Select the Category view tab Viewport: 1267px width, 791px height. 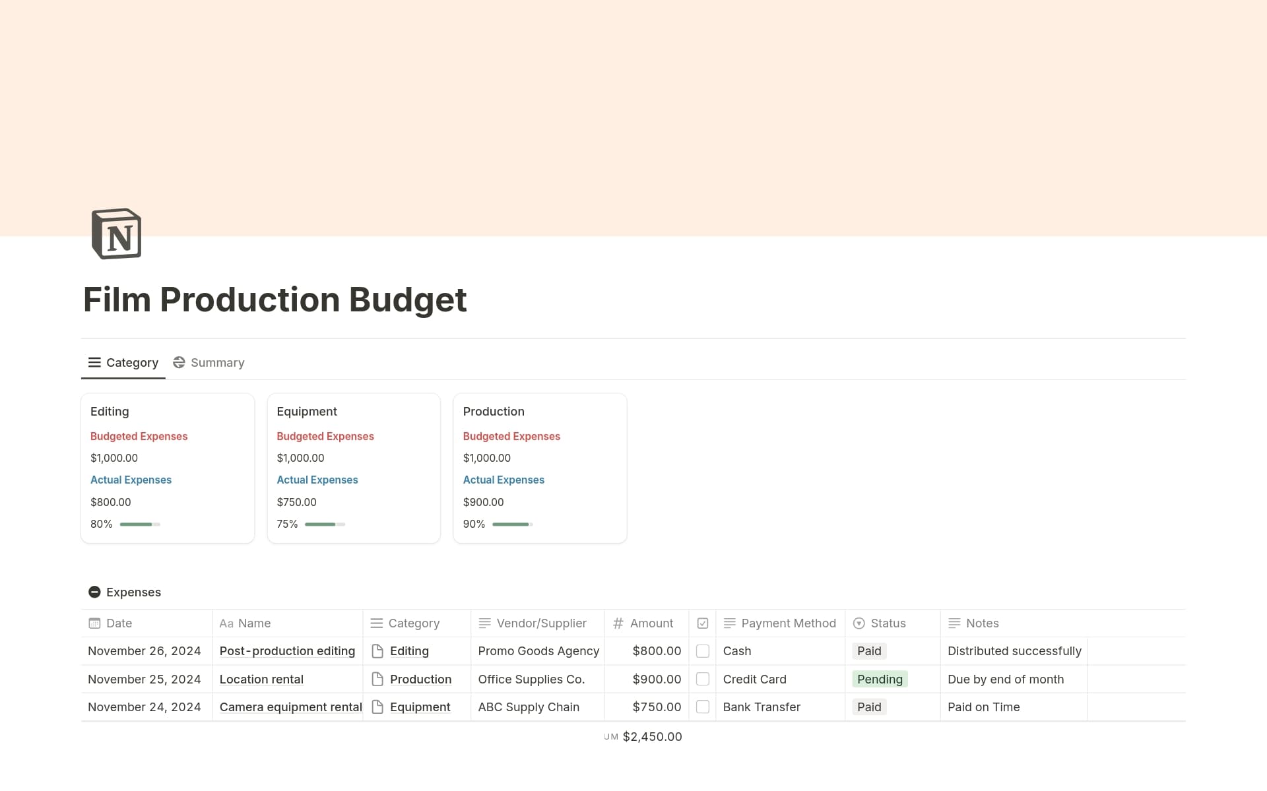tap(123, 362)
